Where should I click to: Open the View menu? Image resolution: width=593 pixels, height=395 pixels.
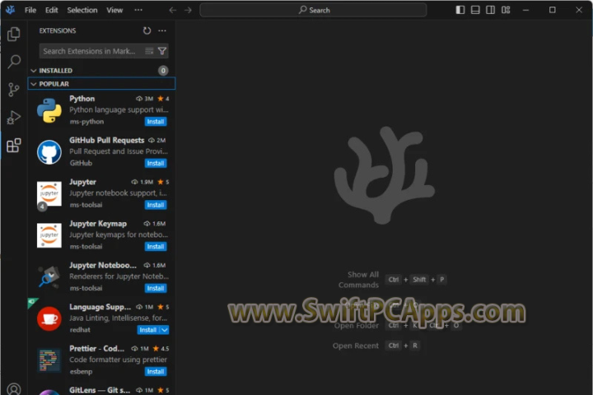pyautogui.click(x=114, y=10)
